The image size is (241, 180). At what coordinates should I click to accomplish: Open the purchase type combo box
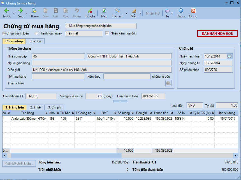pyautogui.click(x=101, y=26)
